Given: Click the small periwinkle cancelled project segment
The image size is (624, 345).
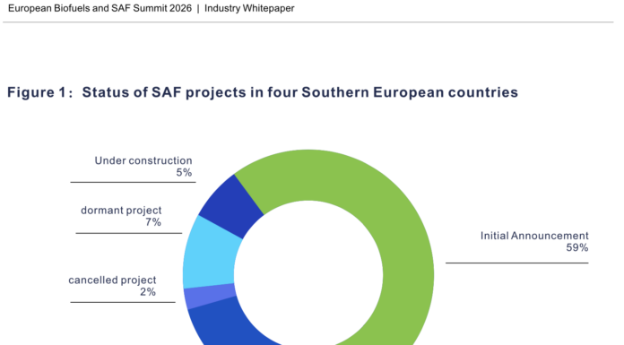Looking at the screenshot, I should (209, 297).
